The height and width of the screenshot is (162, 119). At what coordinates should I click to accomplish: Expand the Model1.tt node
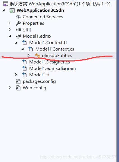pos(16,75)
